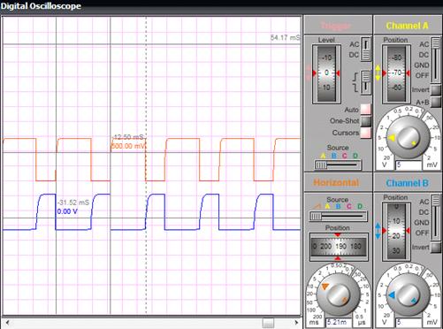
Task: Toggle the Cursors button
Action: (x=366, y=133)
